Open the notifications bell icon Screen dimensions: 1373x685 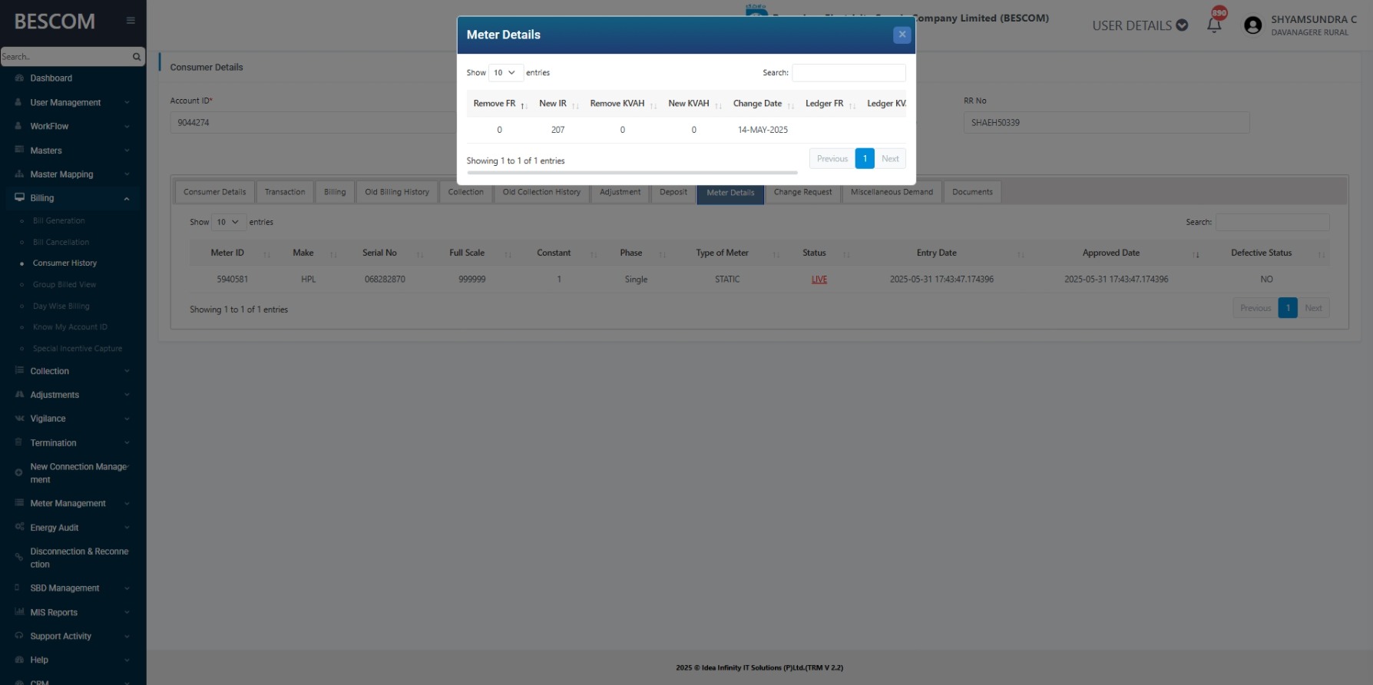(1214, 25)
